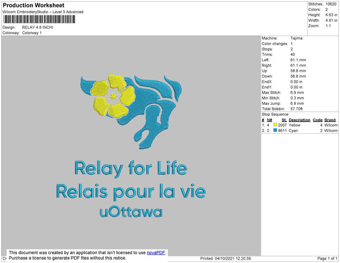The width and height of the screenshot is (340, 263).
Task: Select the Colors count '2' in header
Action: pos(326,10)
